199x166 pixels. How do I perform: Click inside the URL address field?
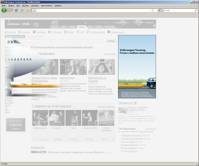point(93,10)
